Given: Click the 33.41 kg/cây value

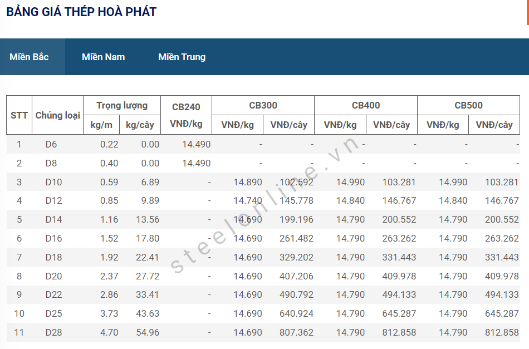Looking at the screenshot, I should (x=148, y=294).
